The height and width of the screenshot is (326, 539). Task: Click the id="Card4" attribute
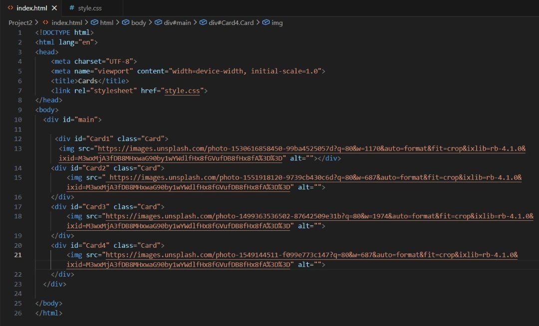90,245
